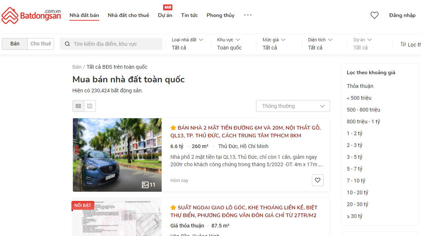Filter by price 7 - 10 tỷ
The width and height of the screenshot is (421, 236).
tap(356, 181)
